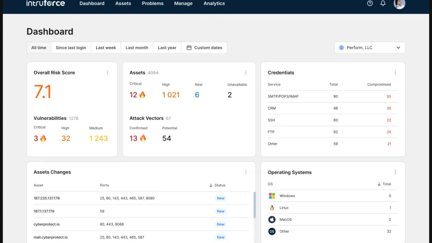Image resolution: width=432 pixels, height=243 pixels.
Task: Open the user profile avatar
Action: [x=399, y=4]
